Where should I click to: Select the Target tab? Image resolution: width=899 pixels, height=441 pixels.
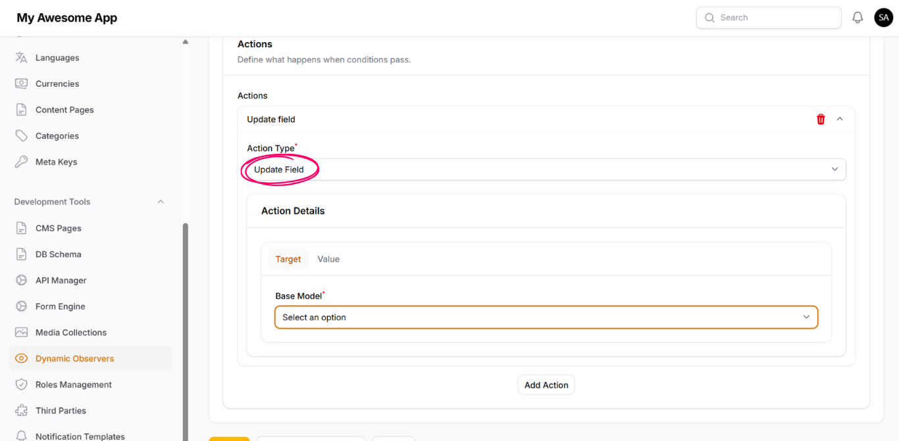pyautogui.click(x=288, y=259)
